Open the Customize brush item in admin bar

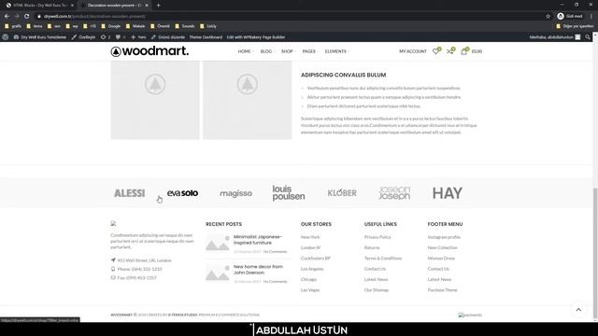(83, 37)
